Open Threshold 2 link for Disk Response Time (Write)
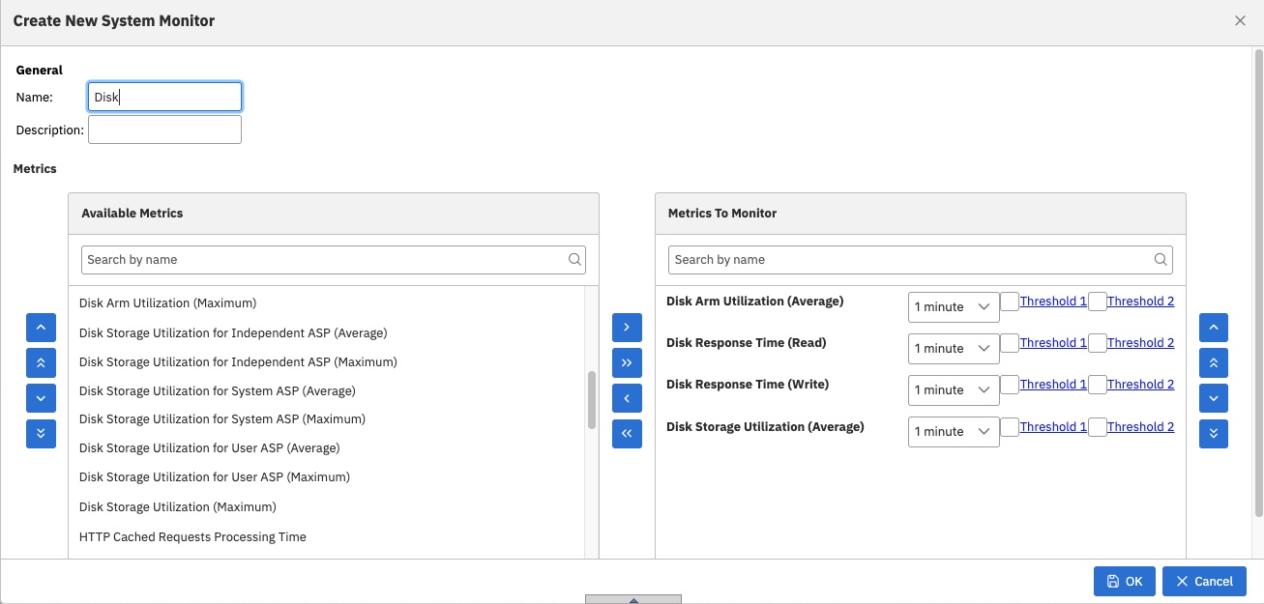This screenshot has height=604, width=1264. pyautogui.click(x=1140, y=385)
